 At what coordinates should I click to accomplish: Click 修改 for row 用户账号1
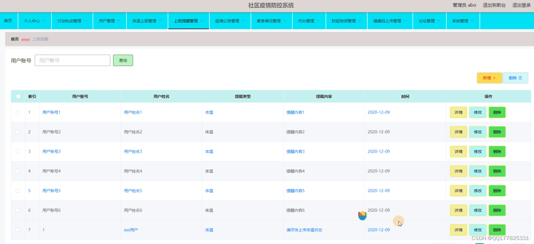coord(478,112)
